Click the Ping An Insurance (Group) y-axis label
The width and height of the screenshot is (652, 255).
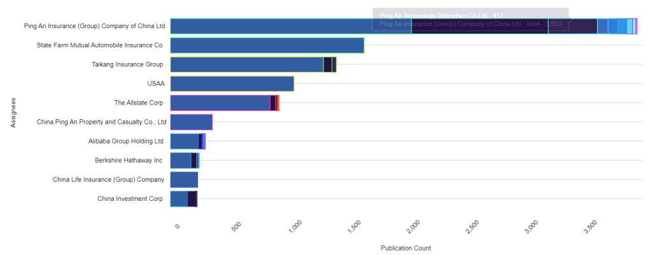tap(94, 26)
